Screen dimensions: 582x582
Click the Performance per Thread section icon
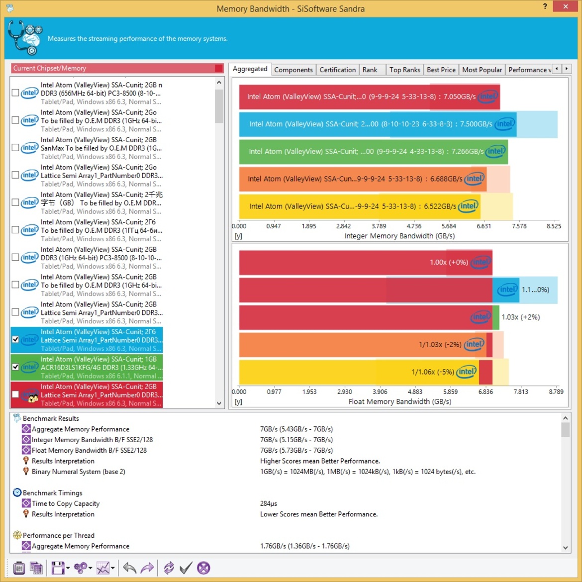tap(17, 535)
